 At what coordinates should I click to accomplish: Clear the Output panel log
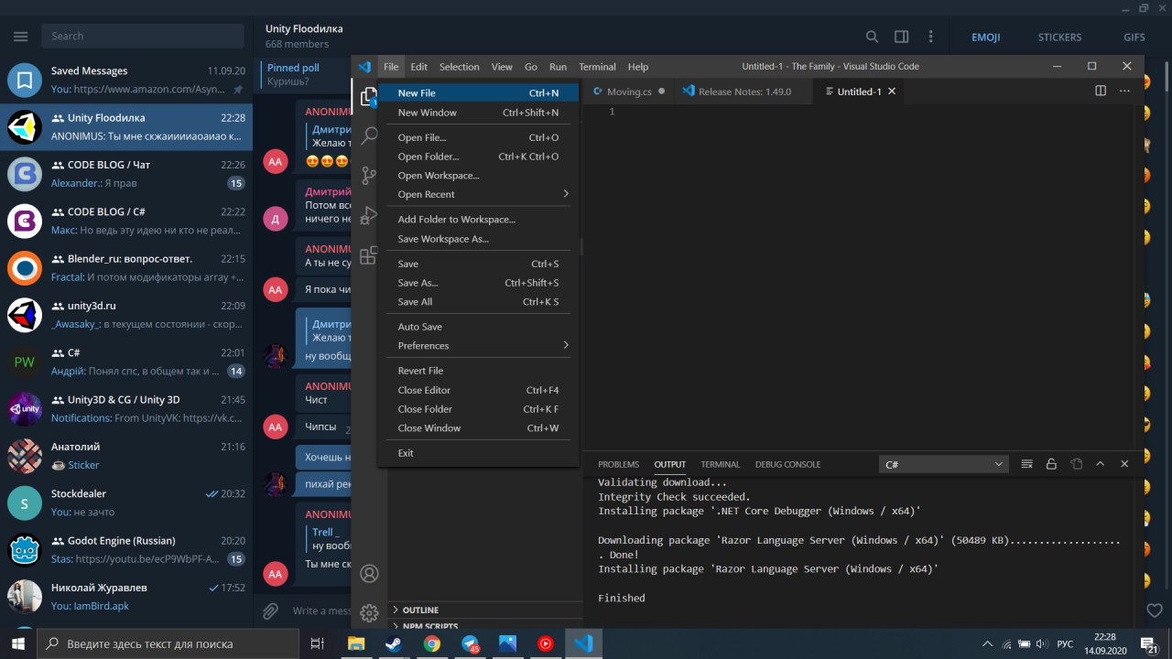1026,464
